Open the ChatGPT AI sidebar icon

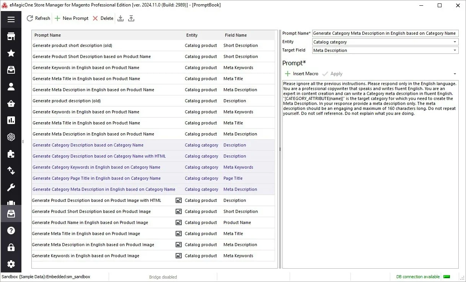pos(11,137)
